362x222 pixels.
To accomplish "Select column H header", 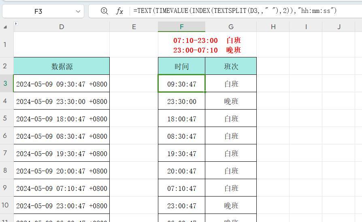I will coord(273,27).
